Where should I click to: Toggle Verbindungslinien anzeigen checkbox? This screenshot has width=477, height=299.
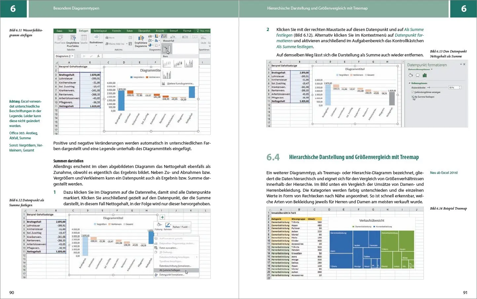coord(412,92)
